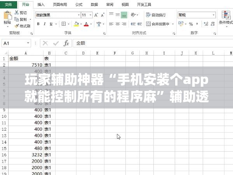The height and width of the screenshot is (175, 233).
Task: Switch to the 视图 View tab
Action: pyautogui.click(x=125, y=5)
